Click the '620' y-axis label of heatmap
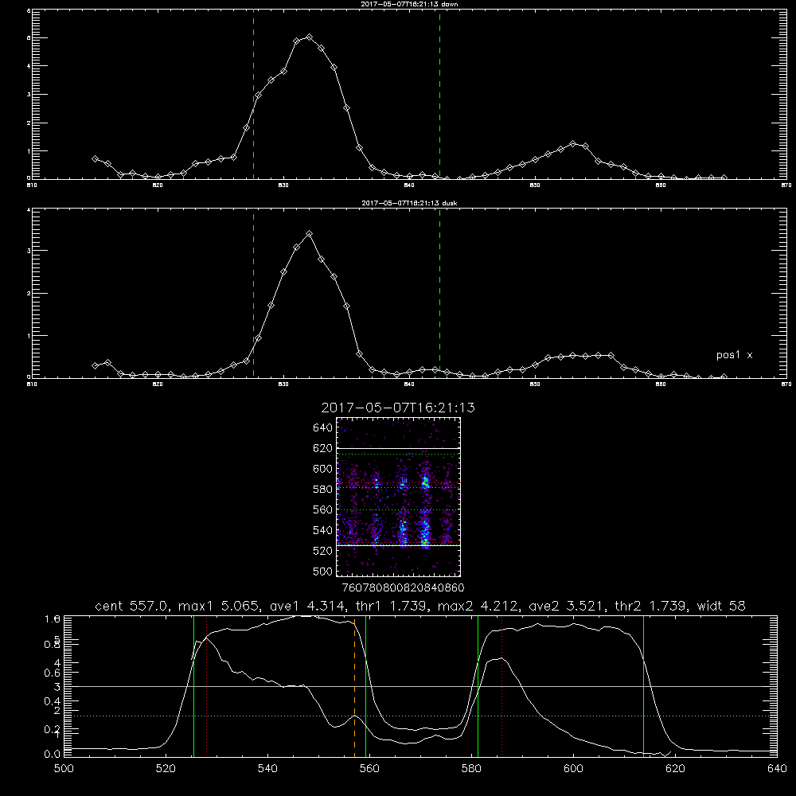This screenshot has width=796, height=796. (323, 448)
